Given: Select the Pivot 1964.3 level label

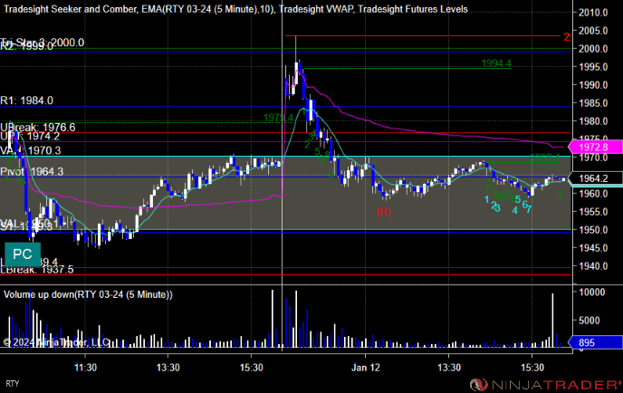Looking at the screenshot, I should [32, 172].
